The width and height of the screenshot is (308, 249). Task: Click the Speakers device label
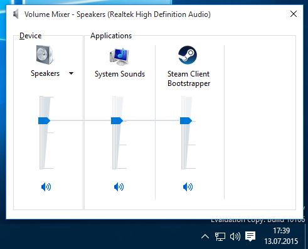[45, 73]
